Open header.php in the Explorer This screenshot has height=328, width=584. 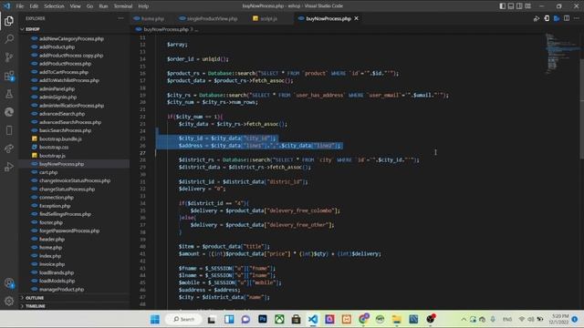click(x=52, y=239)
